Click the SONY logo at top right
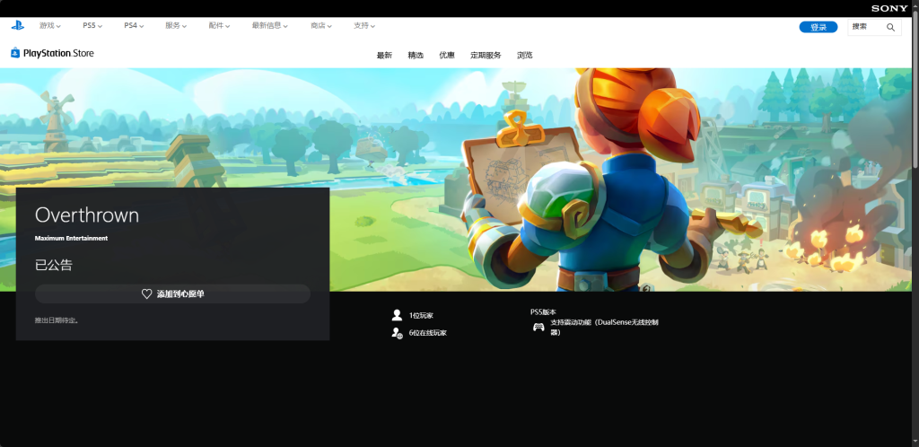The width and height of the screenshot is (919, 447). point(889,8)
